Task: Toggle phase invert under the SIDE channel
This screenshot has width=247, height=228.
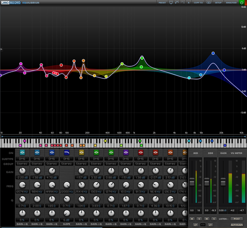Action: click(x=210, y=224)
